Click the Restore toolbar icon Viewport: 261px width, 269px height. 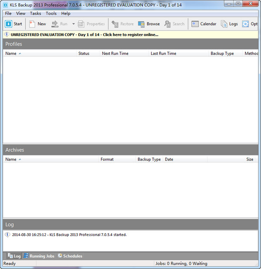coord(115,24)
